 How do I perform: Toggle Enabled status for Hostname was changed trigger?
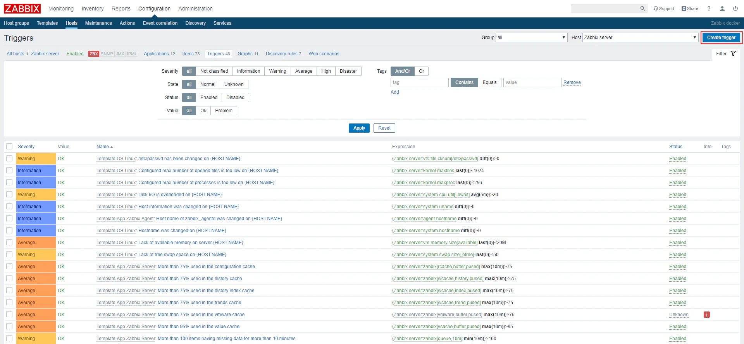point(678,231)
